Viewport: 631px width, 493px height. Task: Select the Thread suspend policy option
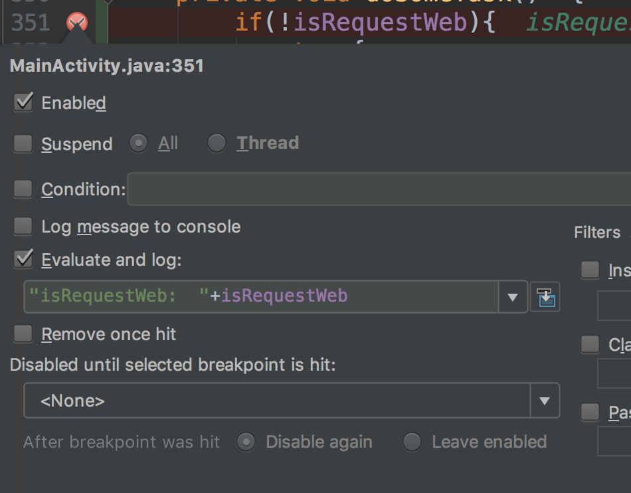[x=217, y=143]
